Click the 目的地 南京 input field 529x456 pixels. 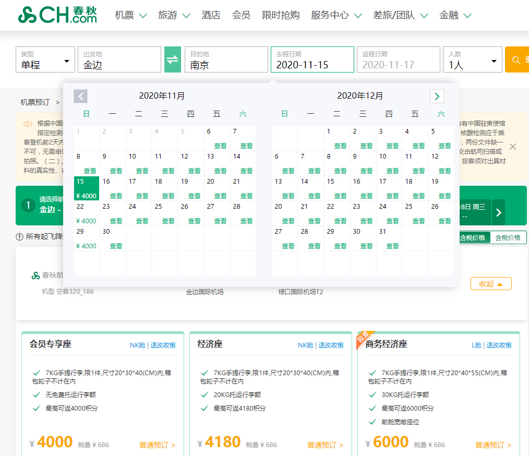(x=226, y=59)
